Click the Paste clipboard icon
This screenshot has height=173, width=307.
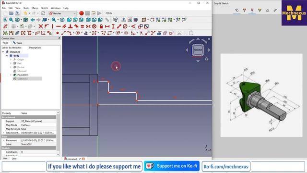tap(191, 33)
